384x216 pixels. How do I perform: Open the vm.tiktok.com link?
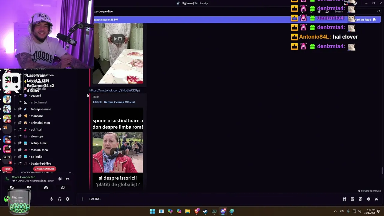pyautogui.click(x=115, y=90)
